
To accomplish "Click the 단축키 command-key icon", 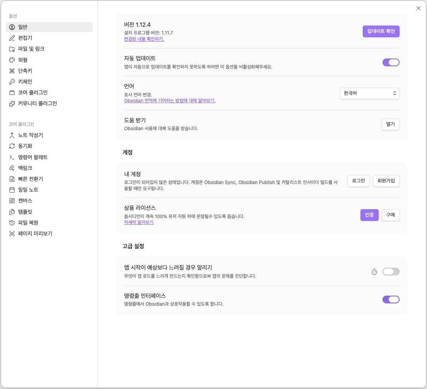I will coord(12,71).
